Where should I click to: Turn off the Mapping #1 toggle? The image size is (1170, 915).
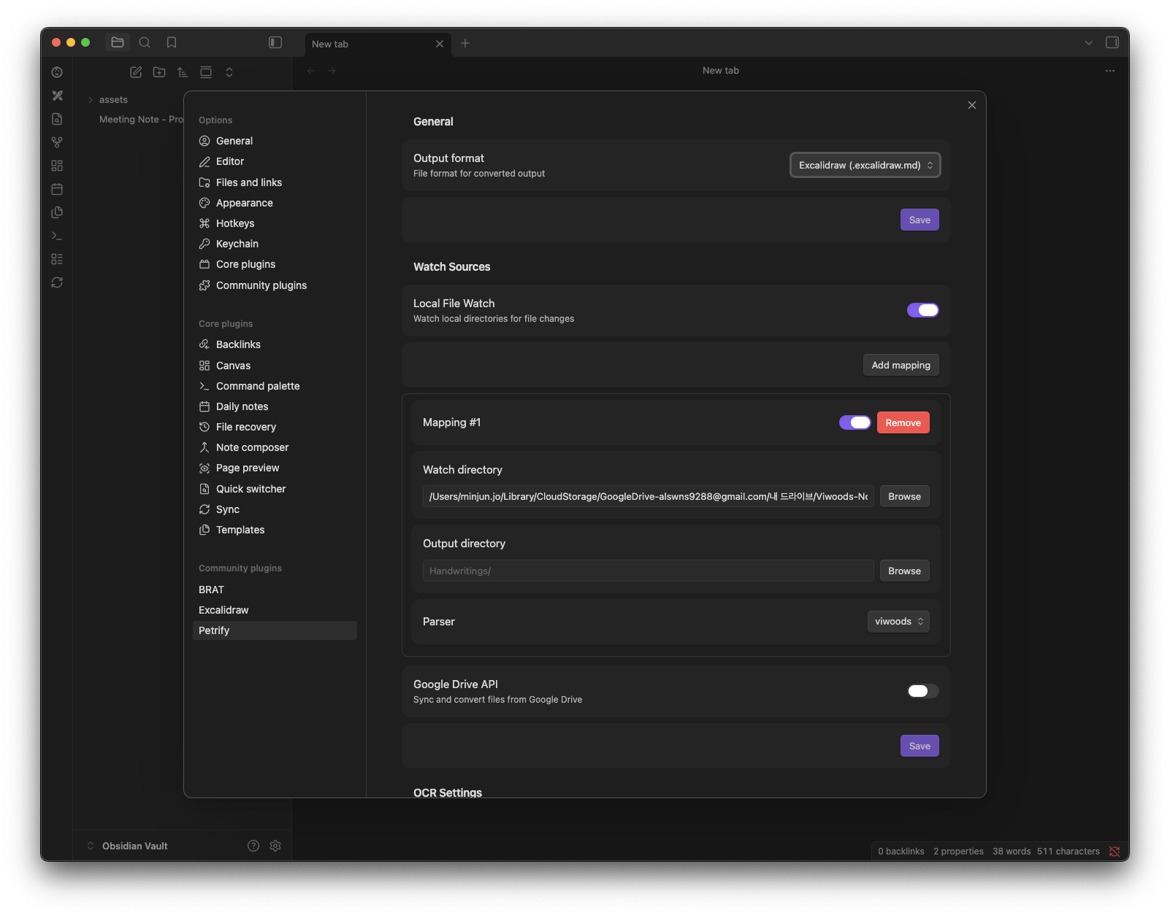pos(854,422)
